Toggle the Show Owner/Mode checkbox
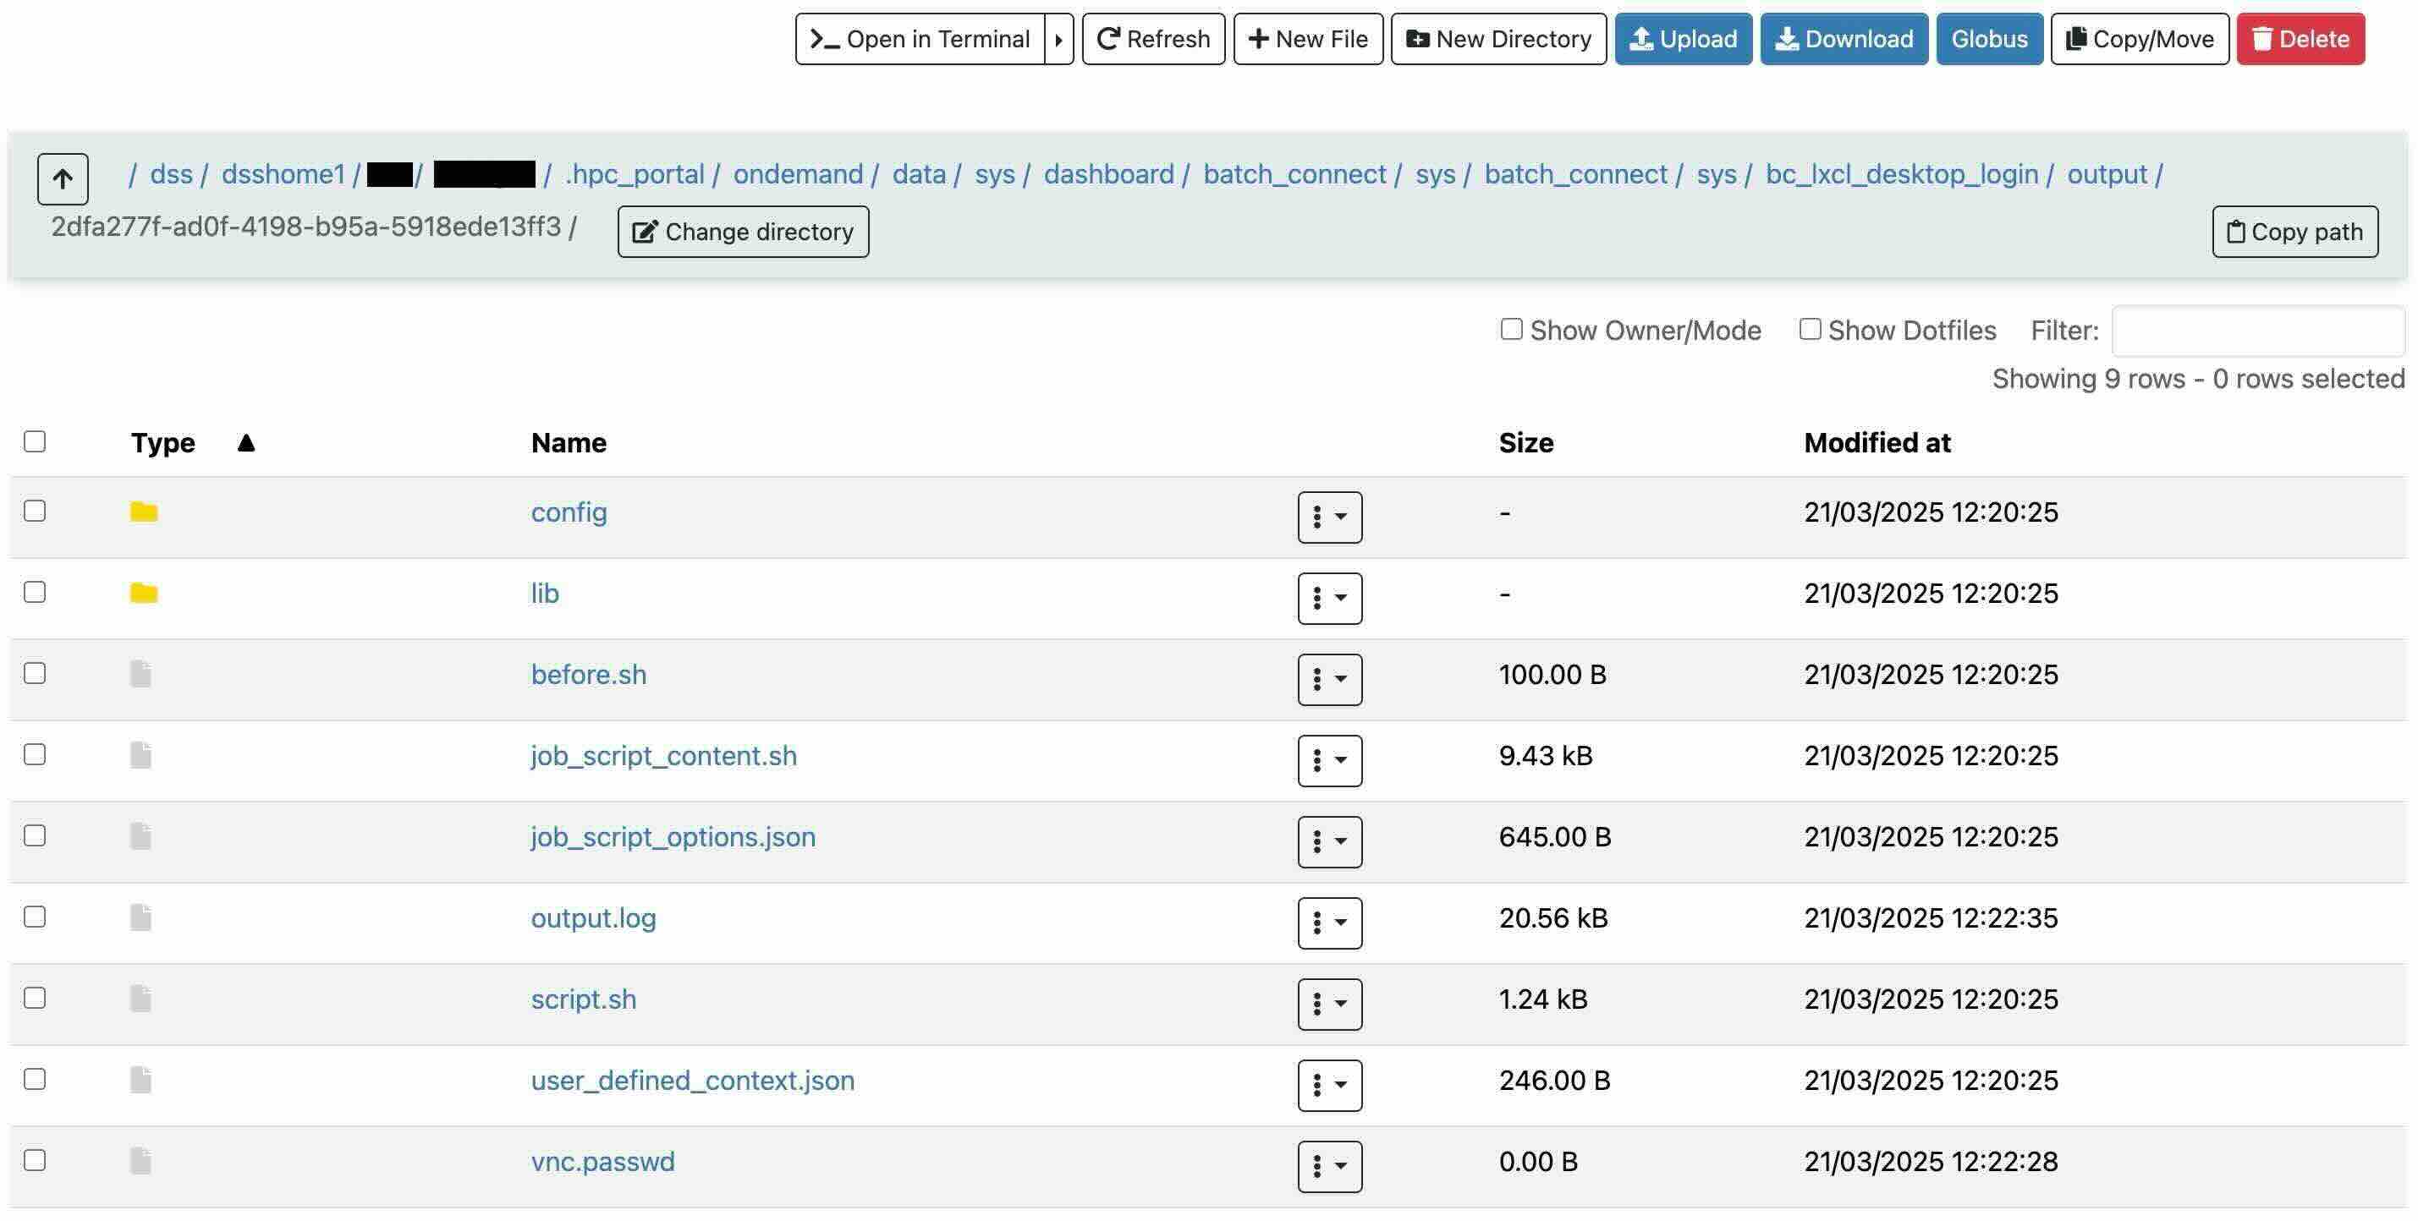The height and width of the screenshot is (1221, 2418). click(1511, 329)
